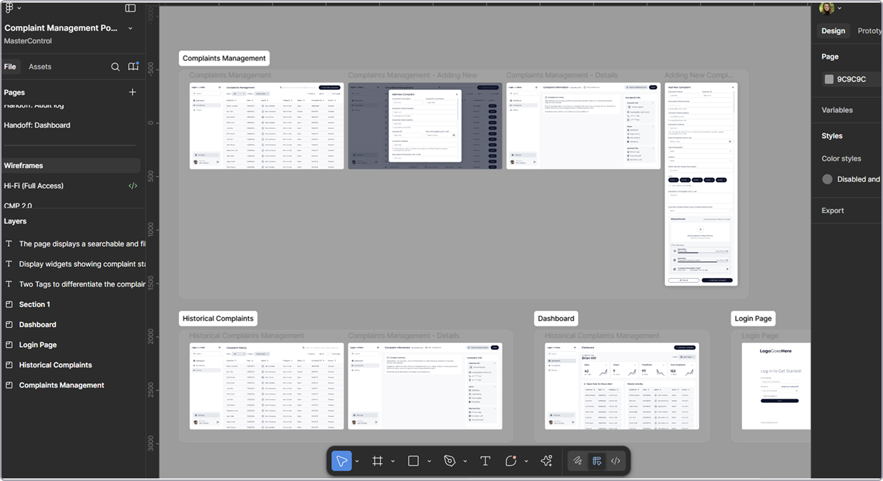Open the AI Actions sparkle tool
Viewport: 883px width, 481px height.
[x=546, y=461]
